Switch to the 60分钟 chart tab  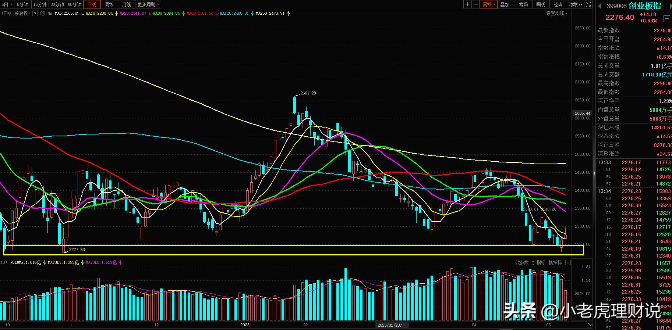[x=74, y=4]
